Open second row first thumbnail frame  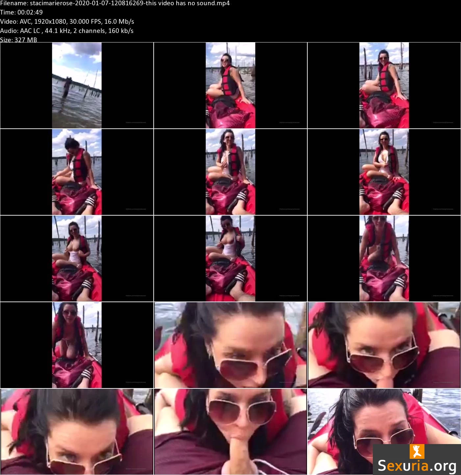tap(77, 172)
